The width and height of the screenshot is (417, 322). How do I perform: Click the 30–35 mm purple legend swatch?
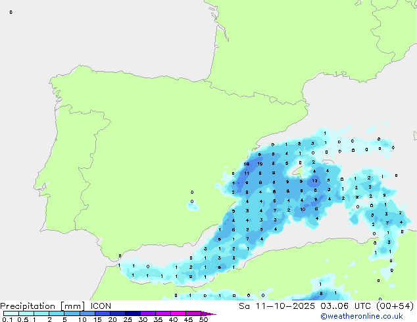pyautogui.click(x=148, y=313)
